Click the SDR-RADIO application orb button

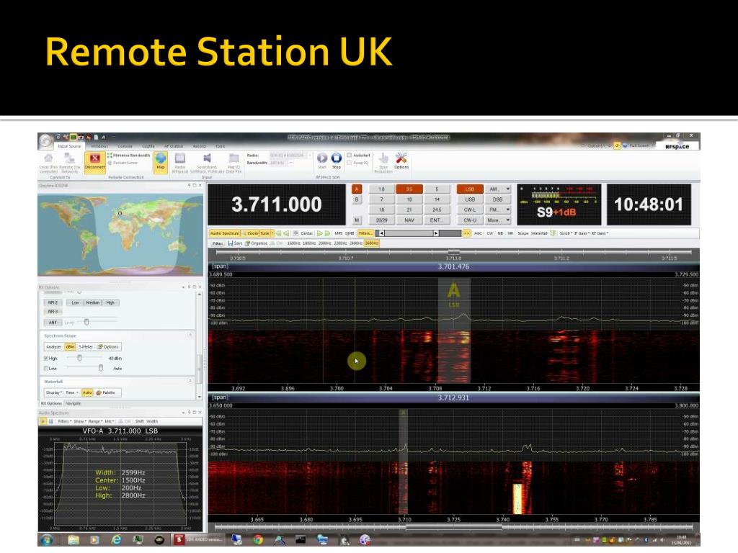pos(45,140)
